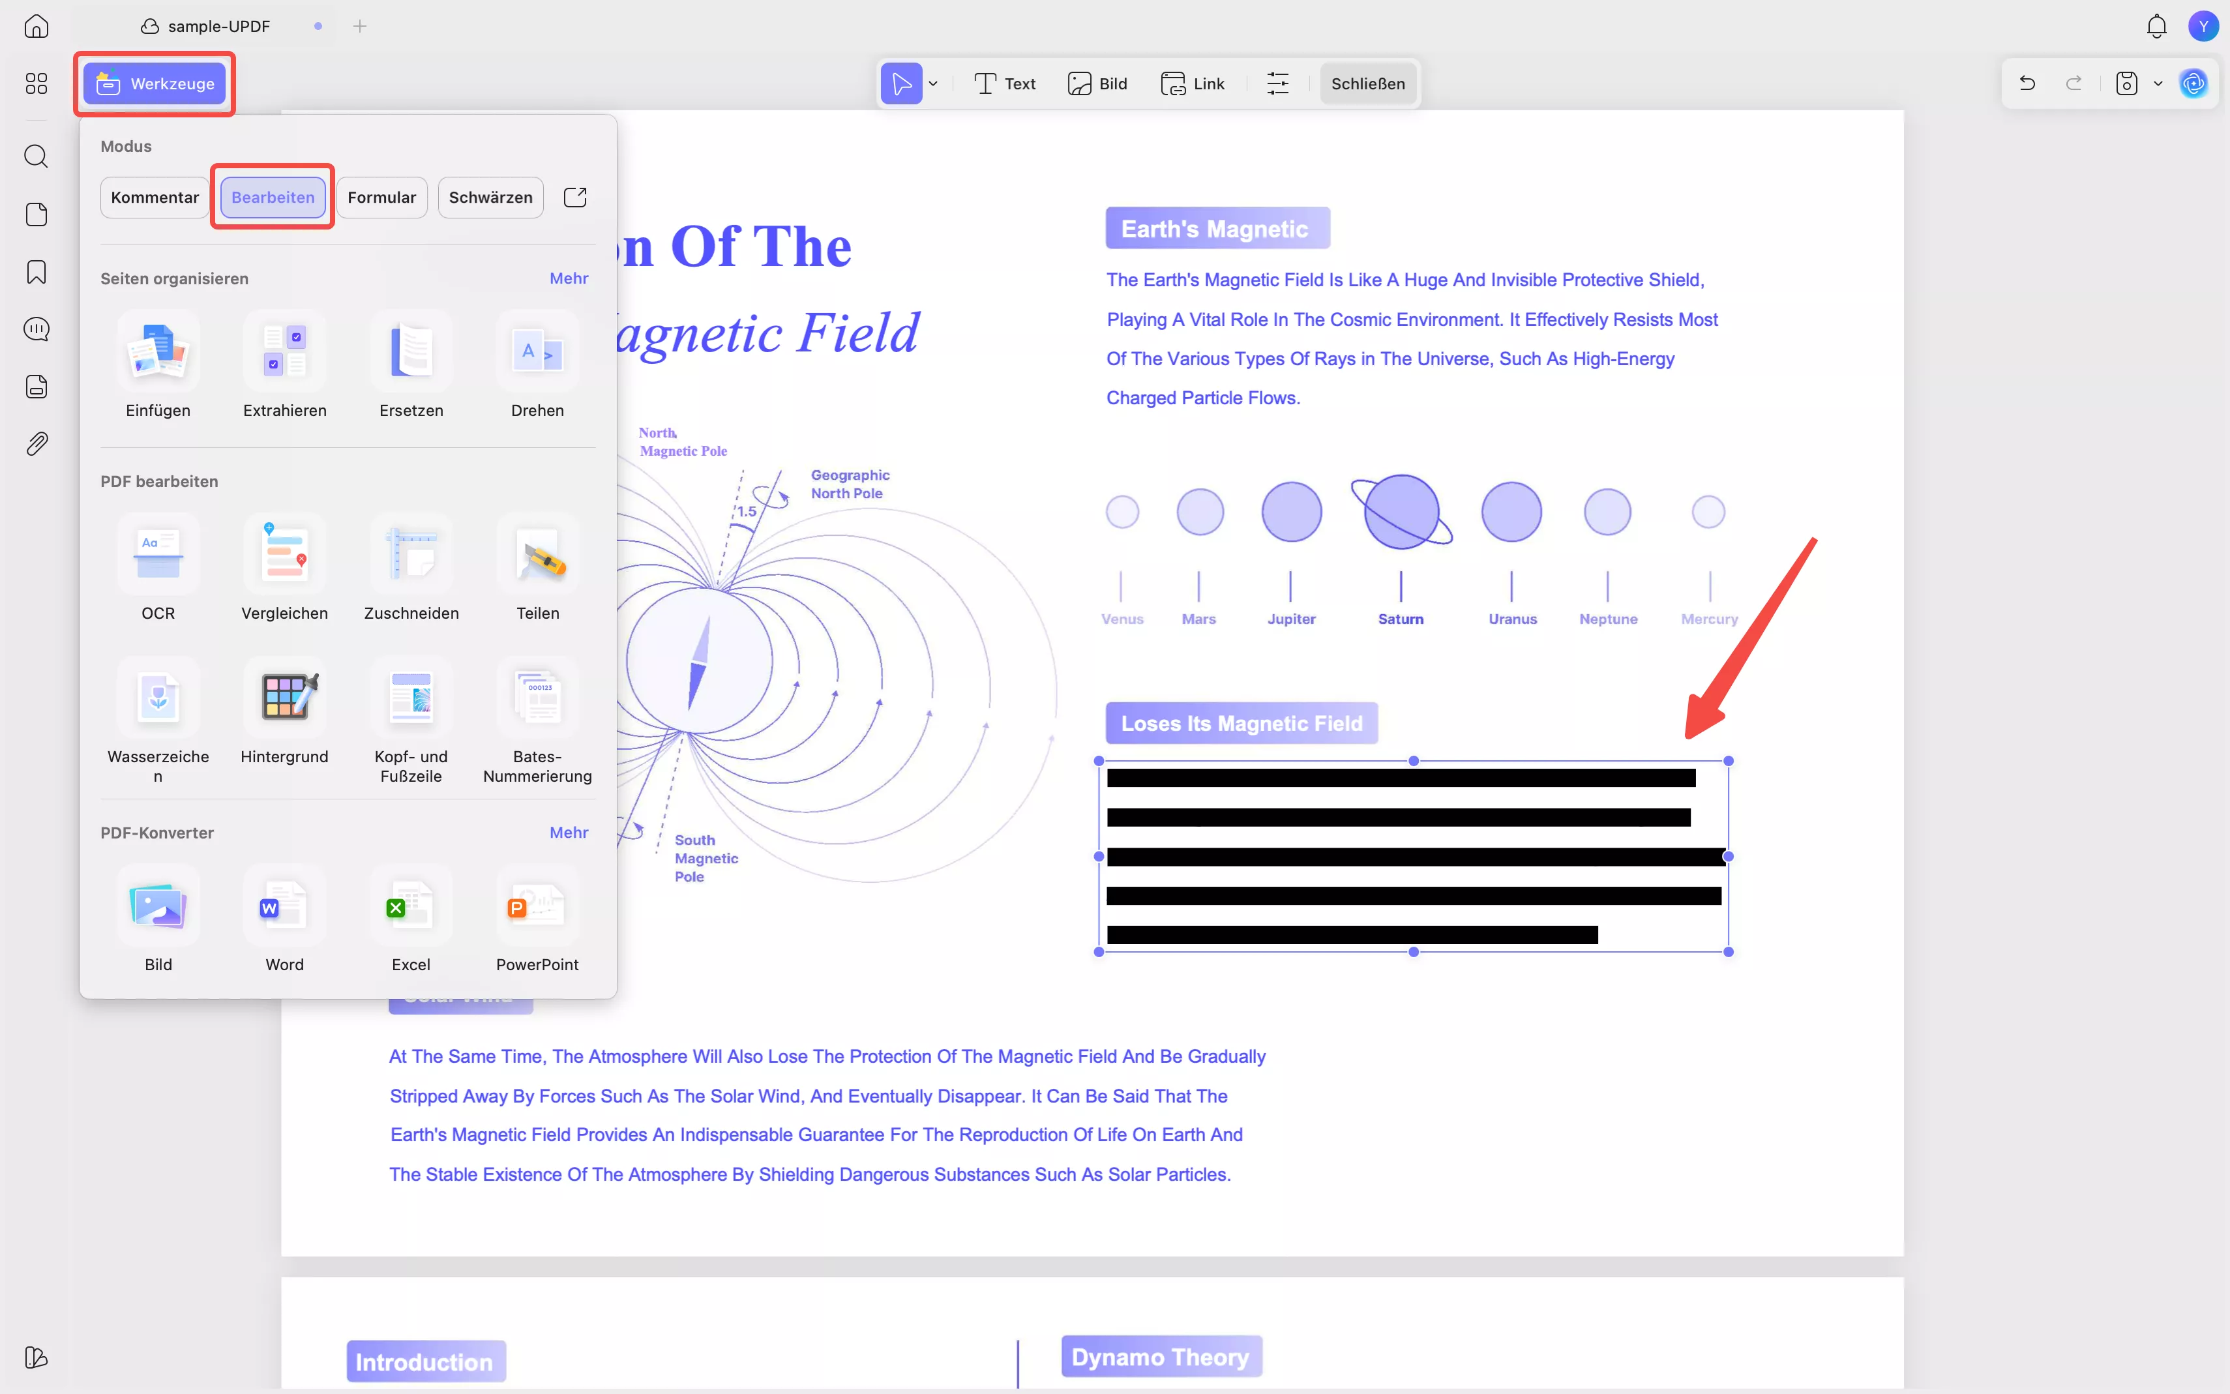Expand the save options dropdown arrow
This screenshot has height=1394, width=2230.
[2157, 84]
